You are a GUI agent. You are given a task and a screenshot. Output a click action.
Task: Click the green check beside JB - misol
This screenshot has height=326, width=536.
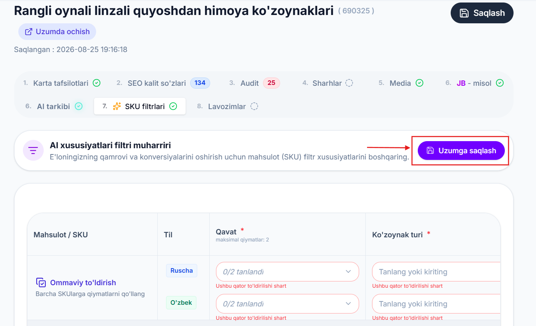(x=500, y=83)
